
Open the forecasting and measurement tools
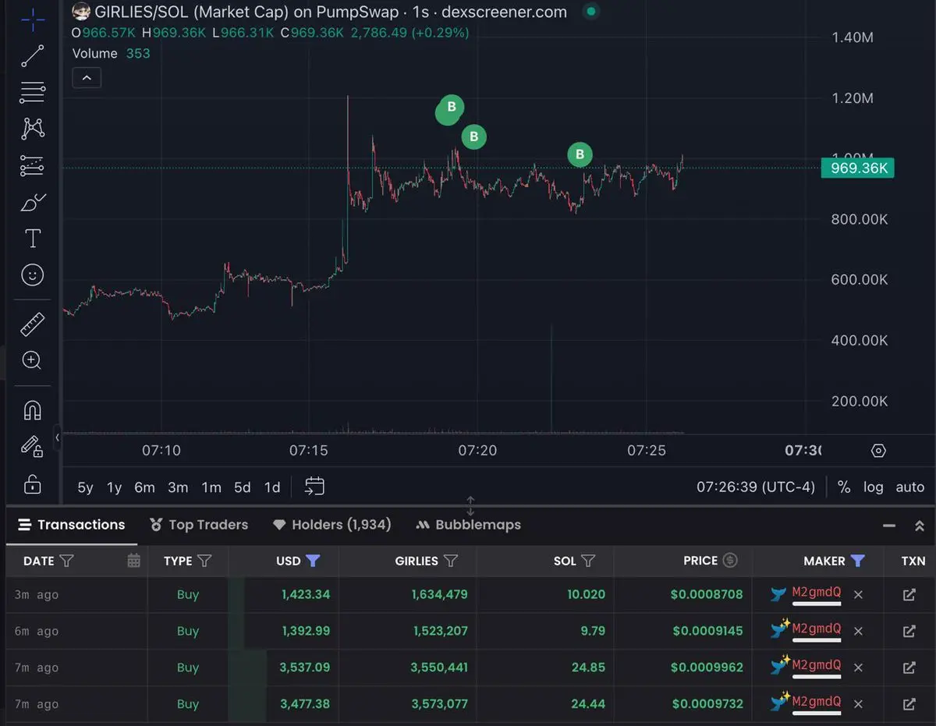pyautogui.click(x=32, y=165)
